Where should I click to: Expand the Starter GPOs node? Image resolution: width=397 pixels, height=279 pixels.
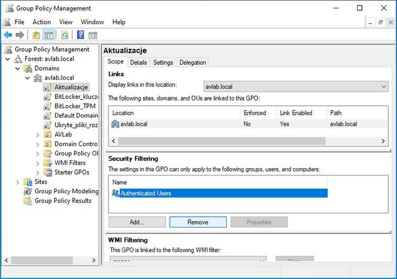coord(37,172)
